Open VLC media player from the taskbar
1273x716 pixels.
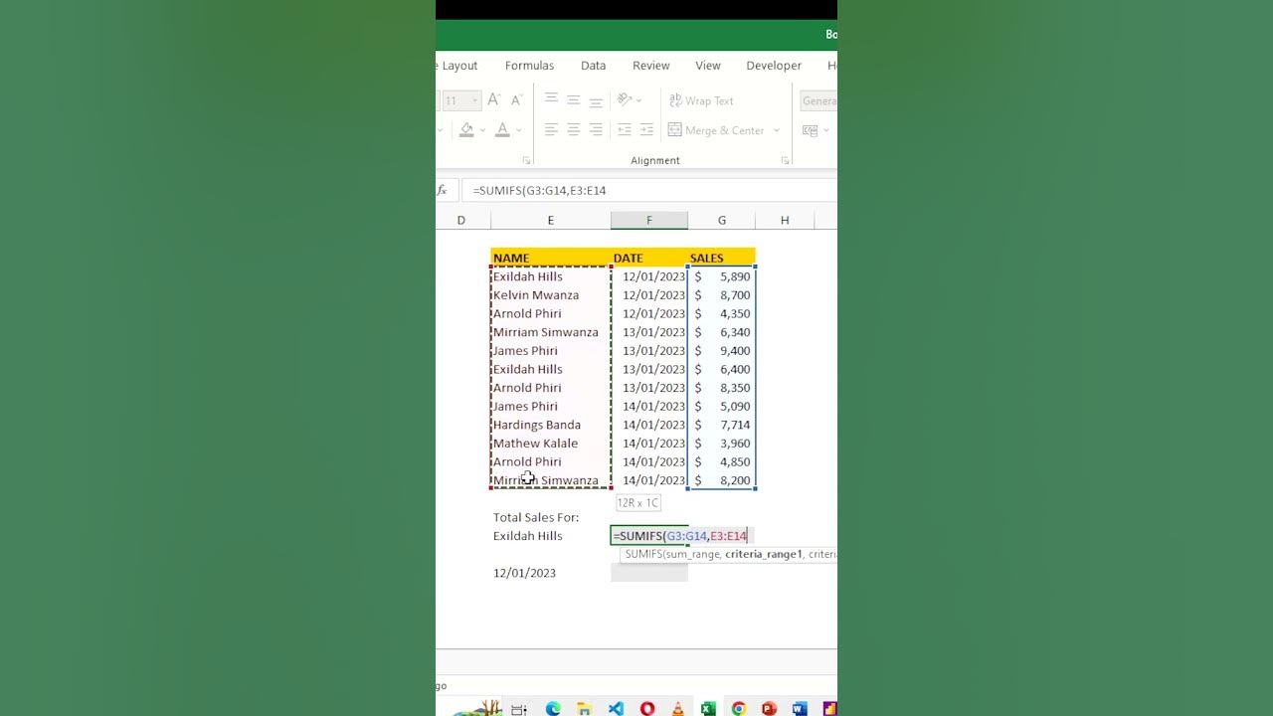(677, 708)
